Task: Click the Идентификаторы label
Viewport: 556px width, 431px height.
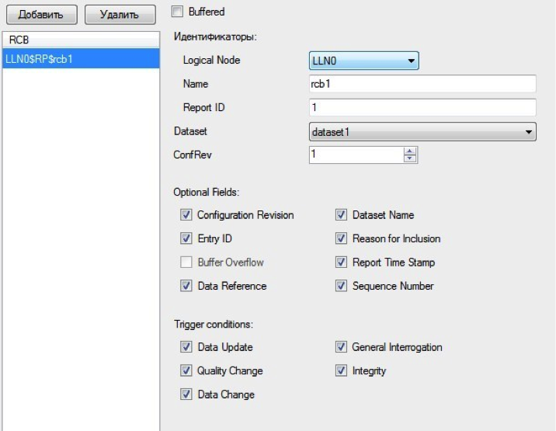Action: tap(215, 36)
